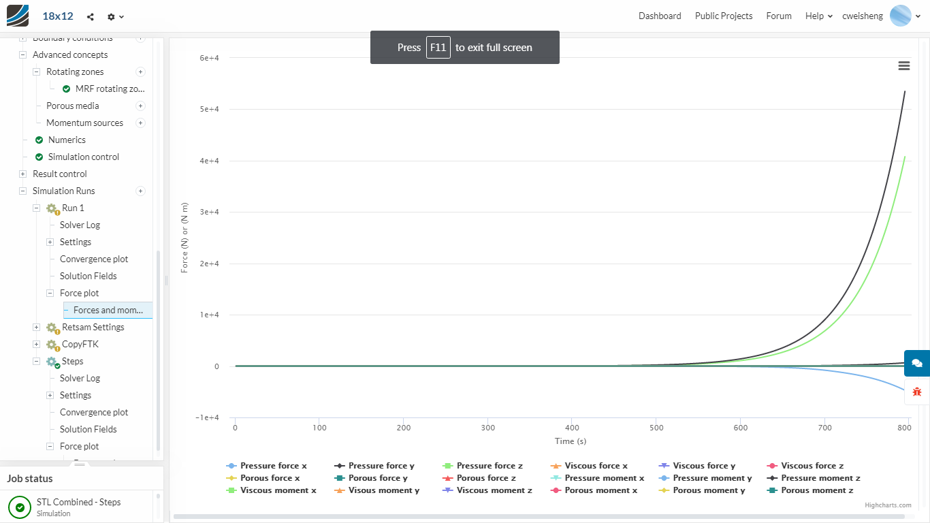Open the chart hamburger context menu
This screenshot has height=523, width=930.
pos(903,66)
